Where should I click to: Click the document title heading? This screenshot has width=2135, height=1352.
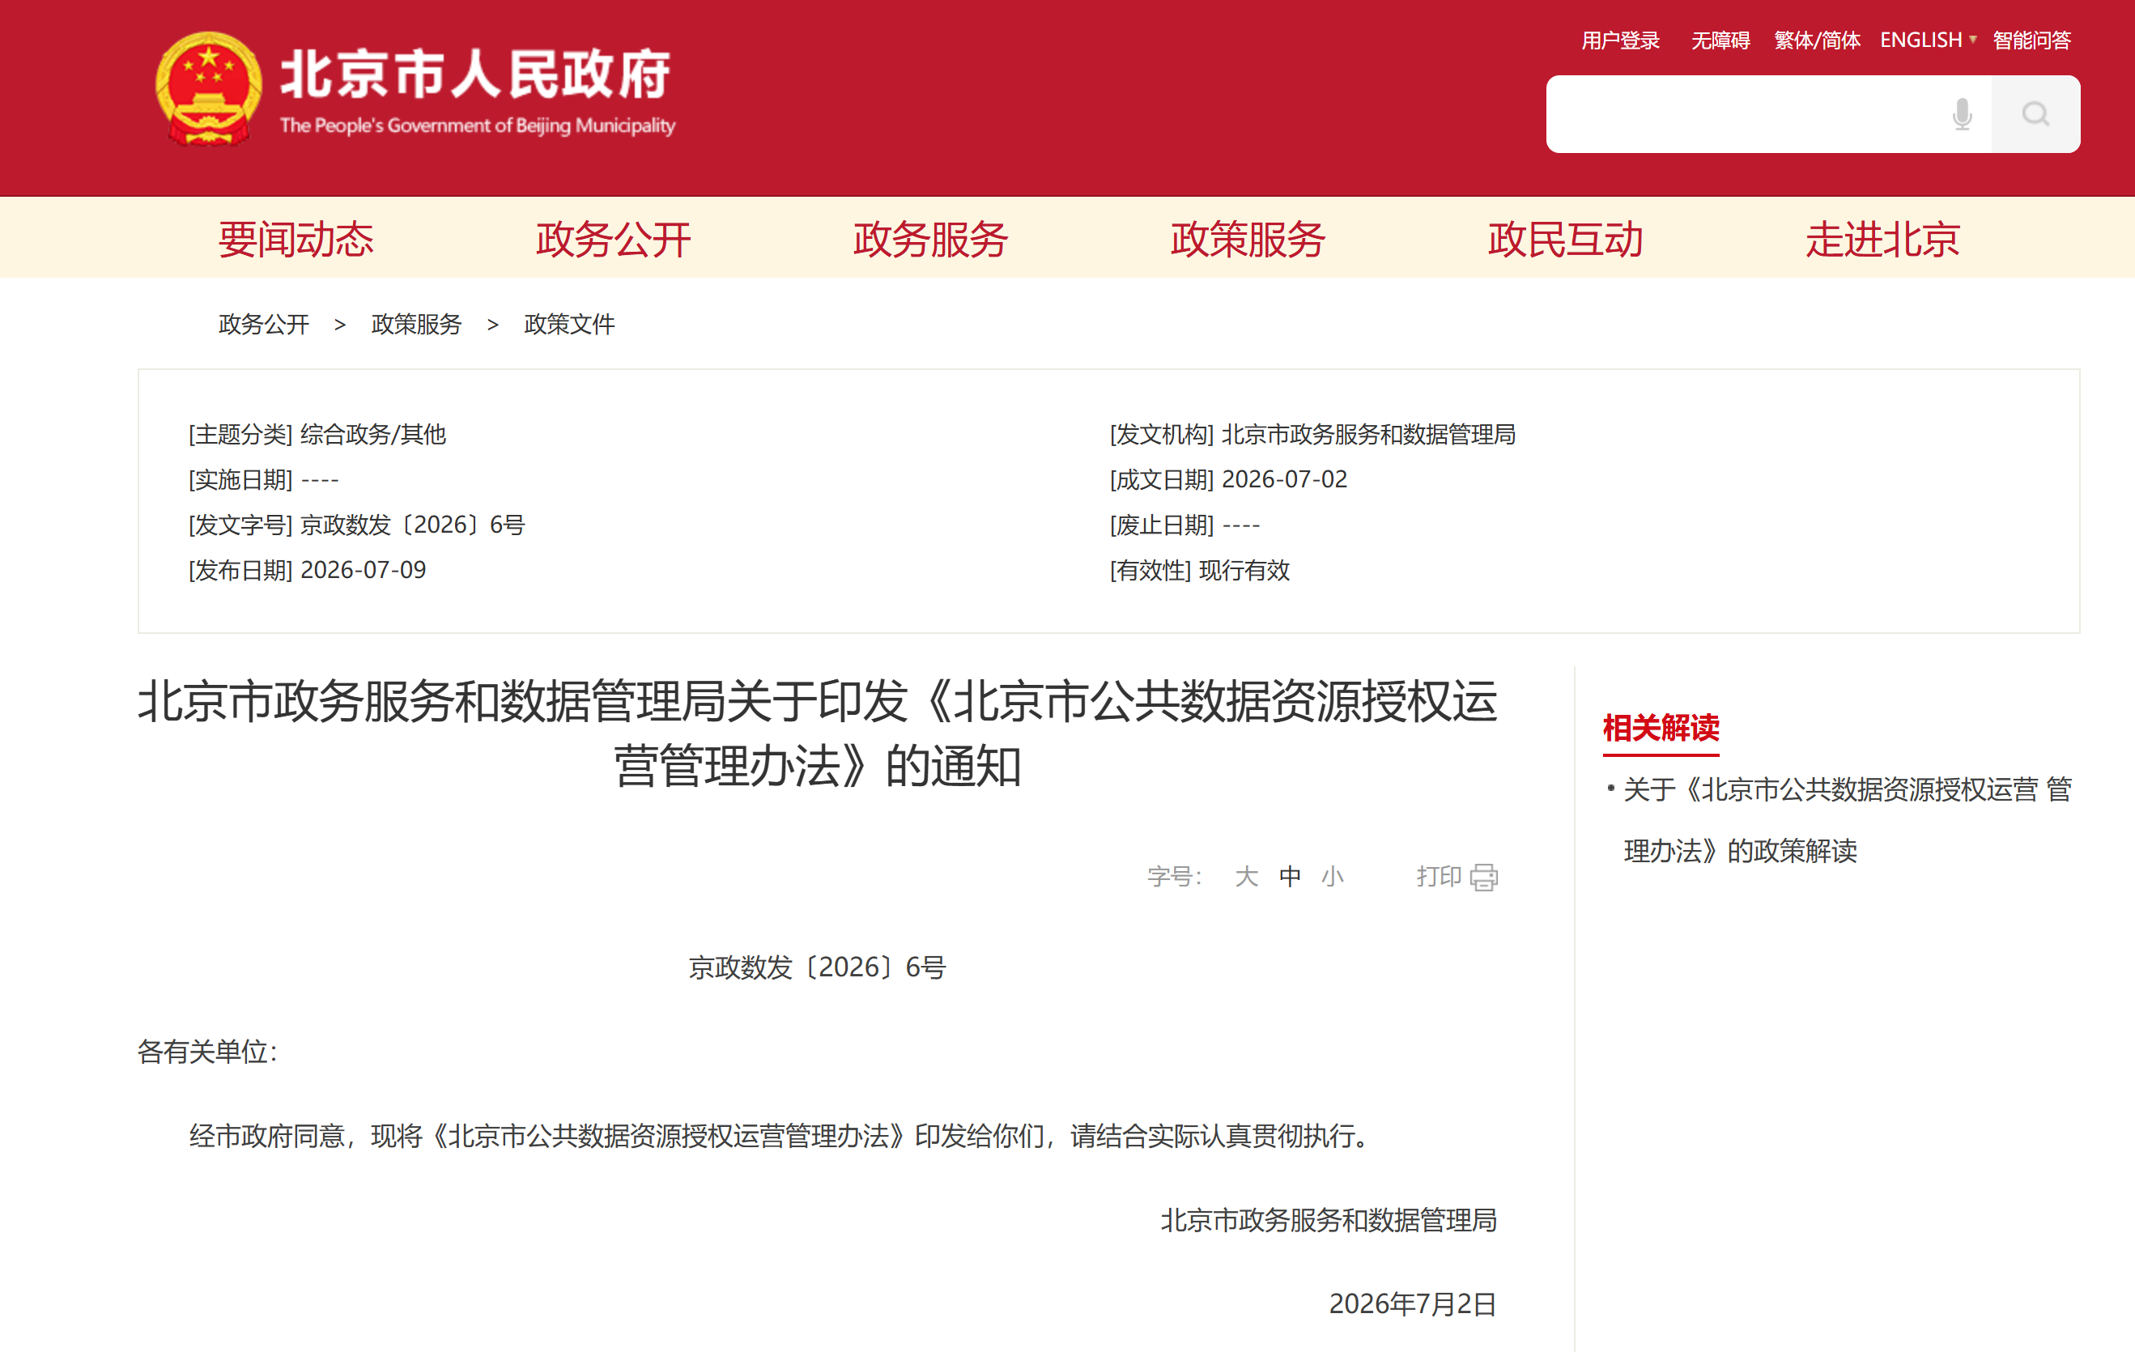tap(818, 733)
